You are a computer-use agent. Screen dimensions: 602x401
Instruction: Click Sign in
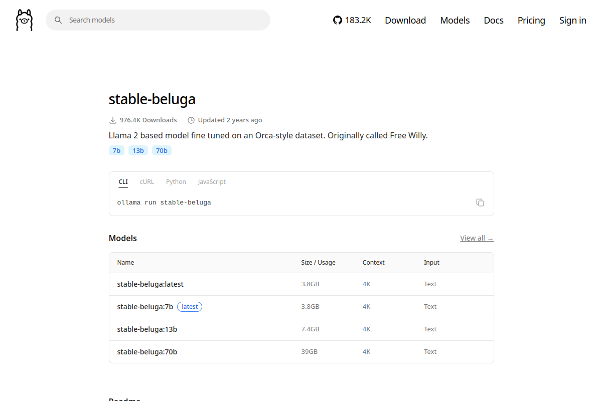pyautogui.click(x=573, y=20)
